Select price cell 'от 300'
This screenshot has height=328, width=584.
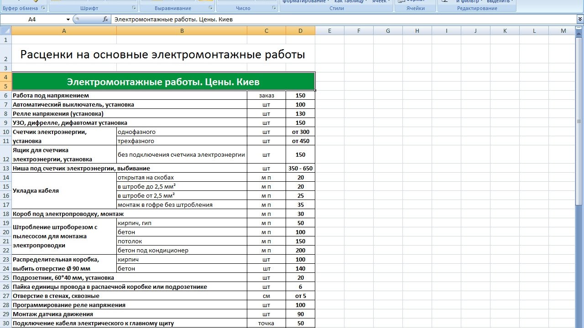pos(300,132)
